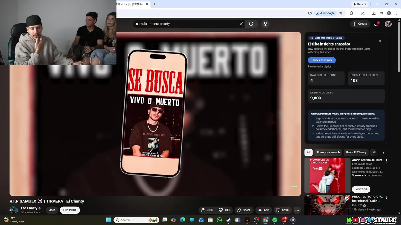
Task: Open The Chanty channel avatar
Action: (x=14, y=210)
